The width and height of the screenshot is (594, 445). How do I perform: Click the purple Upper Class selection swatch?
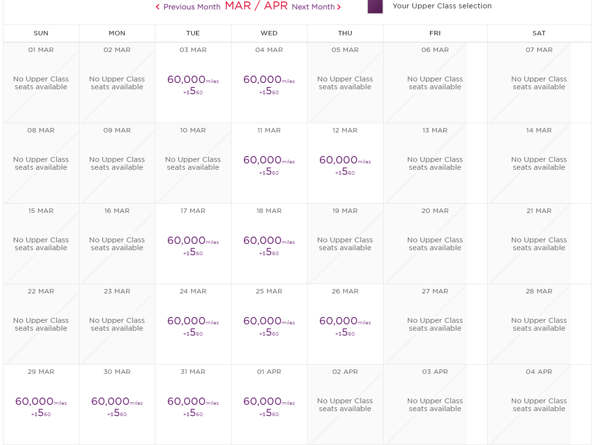[x=375, y=6]
